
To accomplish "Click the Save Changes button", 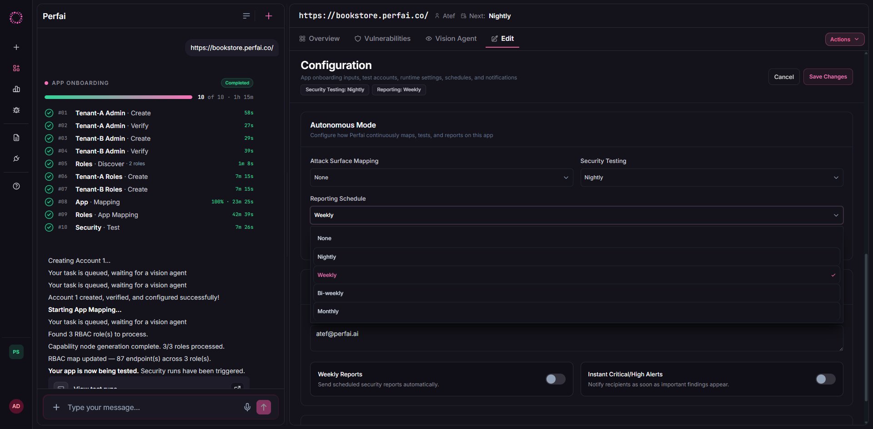I will click(828, 77).
